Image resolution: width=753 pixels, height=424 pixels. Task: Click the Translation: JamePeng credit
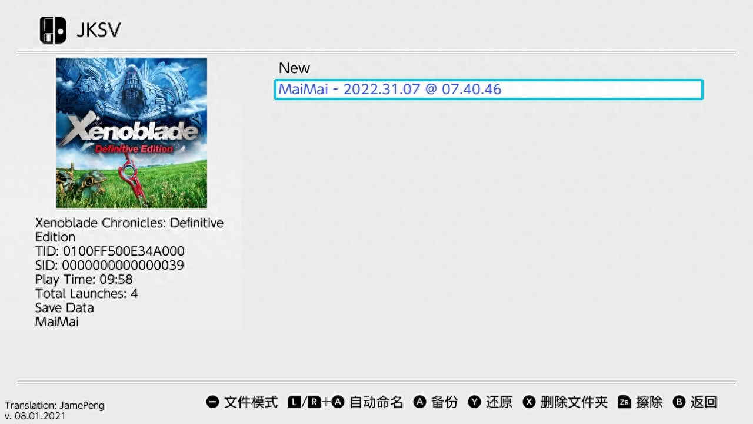click(55, 405)
